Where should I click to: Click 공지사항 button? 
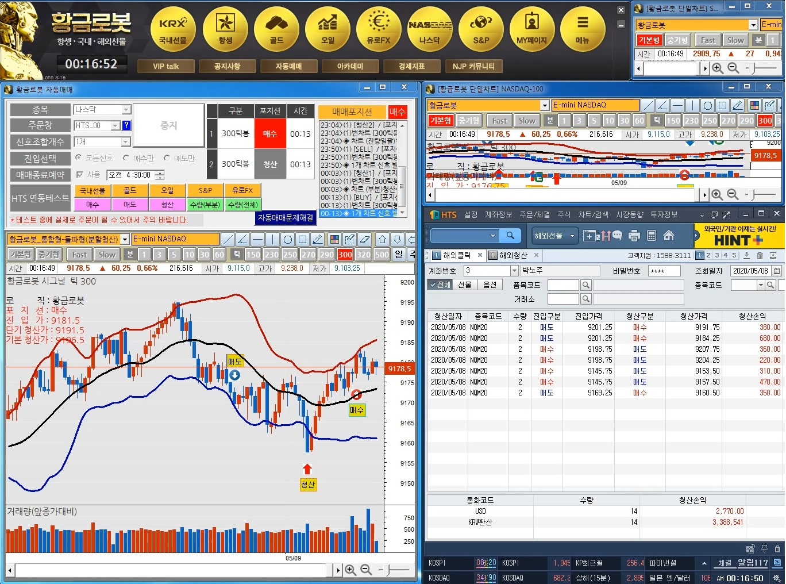(x=227, y=66)
